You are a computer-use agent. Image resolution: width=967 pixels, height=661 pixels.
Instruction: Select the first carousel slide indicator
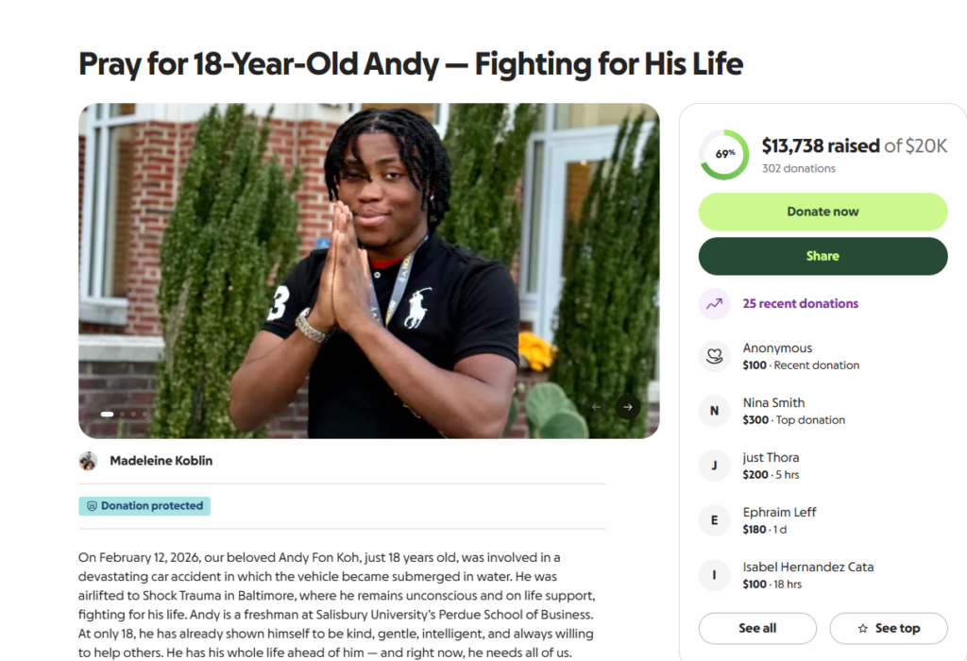(x=107, y=414)
